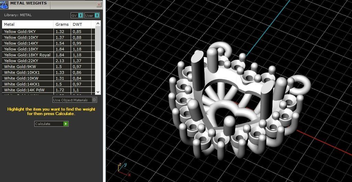The image size is (352, 182).
Task: Click DWT value 0,85
Action: tap(77, 32)
